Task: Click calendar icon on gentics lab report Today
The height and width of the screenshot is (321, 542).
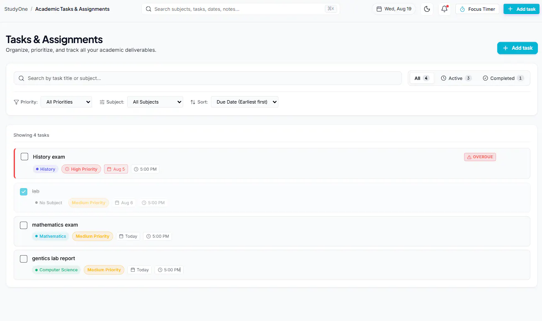Action: point(133,270)
